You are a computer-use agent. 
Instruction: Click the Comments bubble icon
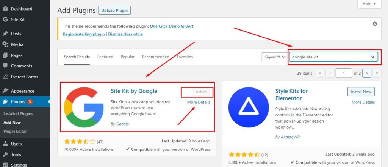(x=5, y=66)
